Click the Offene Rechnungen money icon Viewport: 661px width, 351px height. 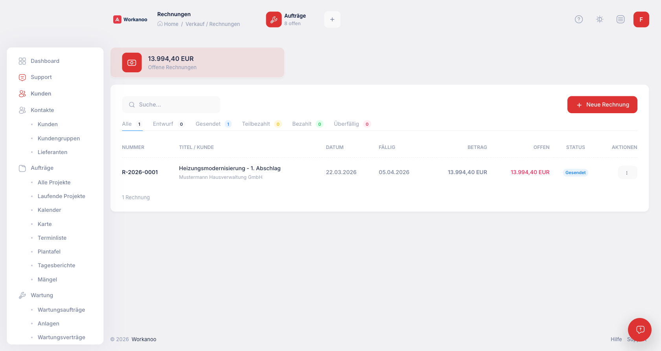[x=132, y=62]
